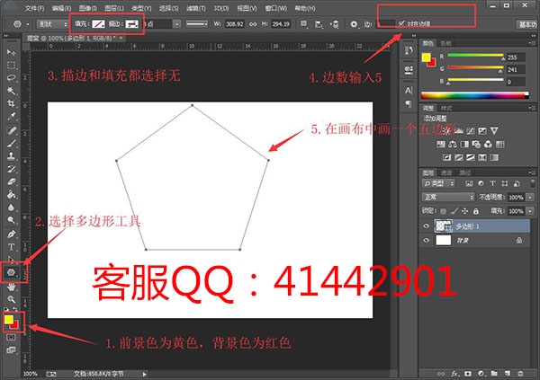Open the layer filter type dropdown

click(438, 183)
